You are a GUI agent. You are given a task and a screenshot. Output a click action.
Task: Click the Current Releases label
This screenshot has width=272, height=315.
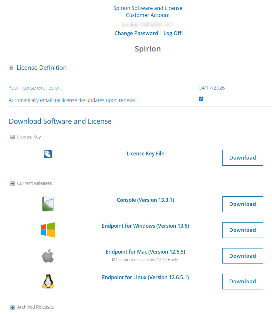(x=34, y=183)
